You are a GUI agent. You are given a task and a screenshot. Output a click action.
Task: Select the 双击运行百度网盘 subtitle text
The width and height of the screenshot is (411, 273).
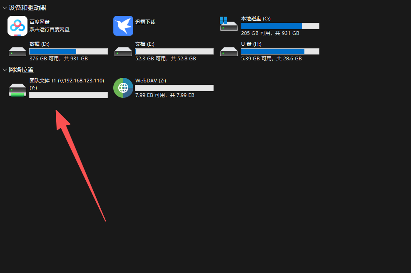(50, 30)
